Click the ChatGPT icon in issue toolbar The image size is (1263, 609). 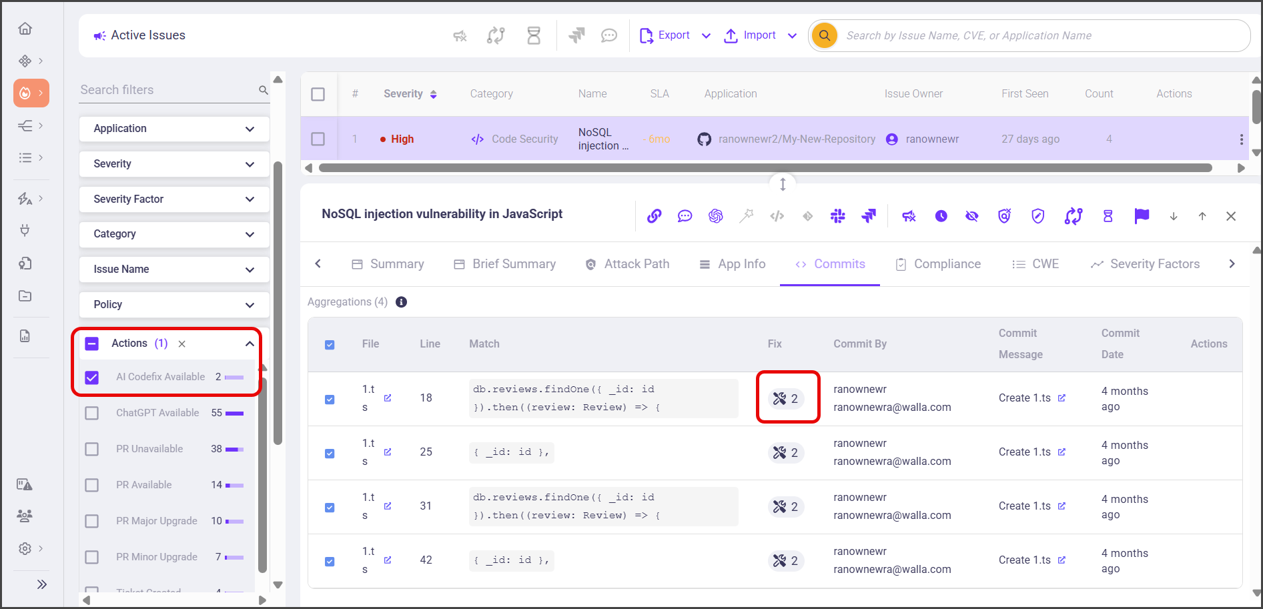[716, 216]
